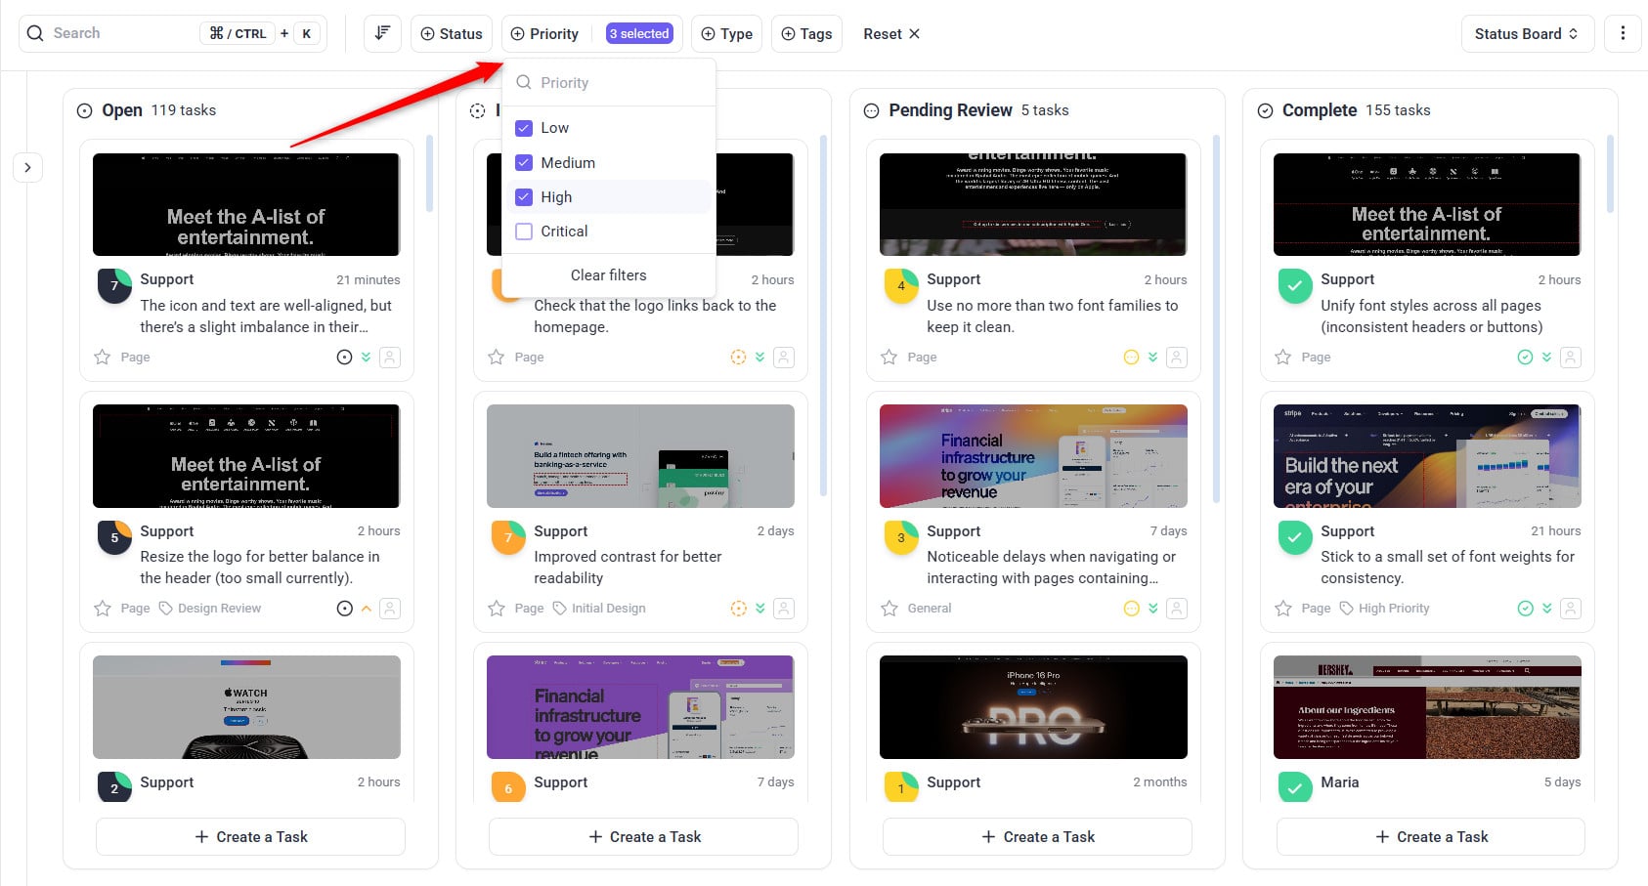Viewport: 1648px width, 886px height.
Task: Click priority chevrons on 'Noticeable delays' task
Action: click(x=1153, y=609)
